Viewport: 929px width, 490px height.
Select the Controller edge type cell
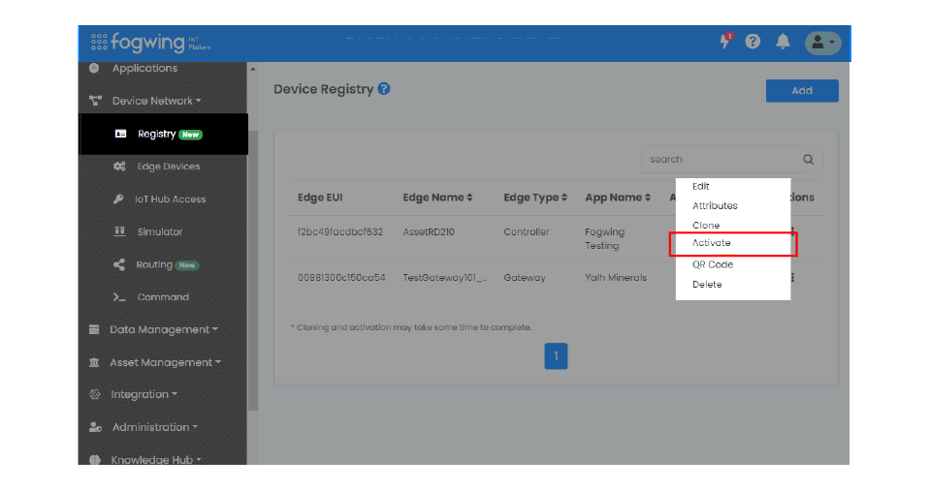527,232
